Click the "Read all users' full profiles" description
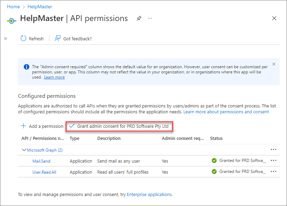The image size is (287, 206). click(123, 172)
